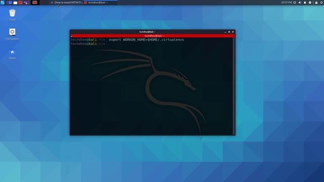Open the Home folder desktop icon
This screenshot has height=182, width=324.
pyautogui.click(x=12, y=54)
